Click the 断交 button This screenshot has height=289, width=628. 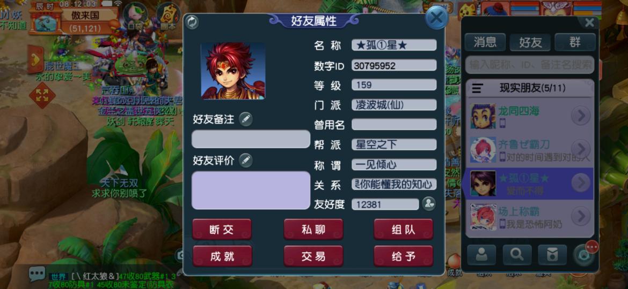click(x=222, y=230)
